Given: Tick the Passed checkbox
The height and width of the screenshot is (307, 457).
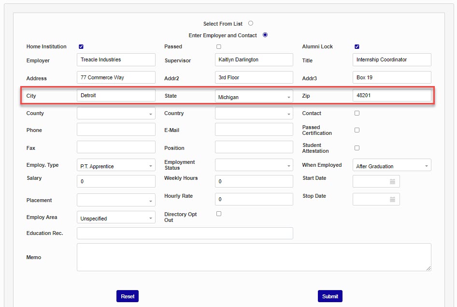Looking at the screenshot, I should coord(219,47).
